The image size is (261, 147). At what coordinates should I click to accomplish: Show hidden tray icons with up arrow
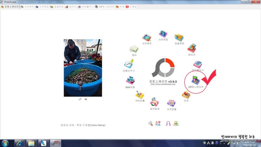click(224, 143)
